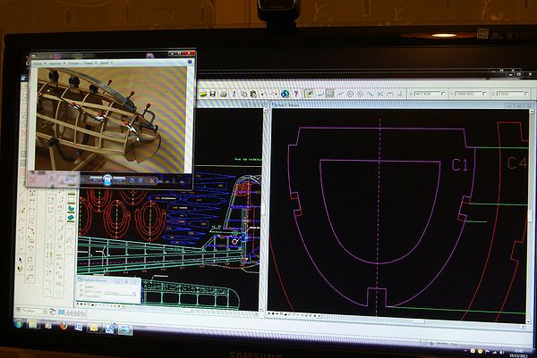Viewport: 537px width, 358px height.
Task: Click the Print icon in CAD toolbar
Action: tap(223, 94)
